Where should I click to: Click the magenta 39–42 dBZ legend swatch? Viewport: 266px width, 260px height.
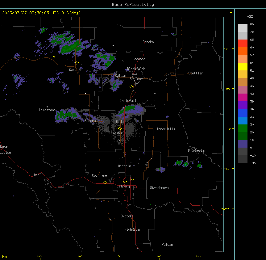243,97
